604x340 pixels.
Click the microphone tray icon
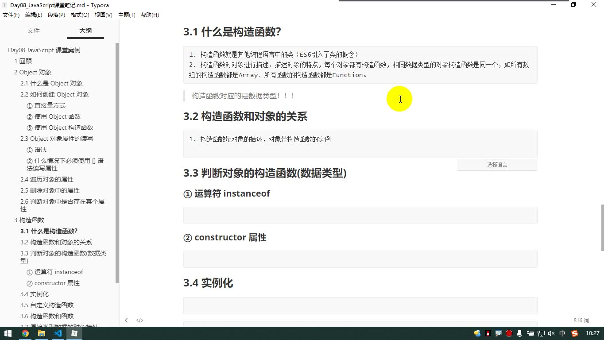coord(520,333)
